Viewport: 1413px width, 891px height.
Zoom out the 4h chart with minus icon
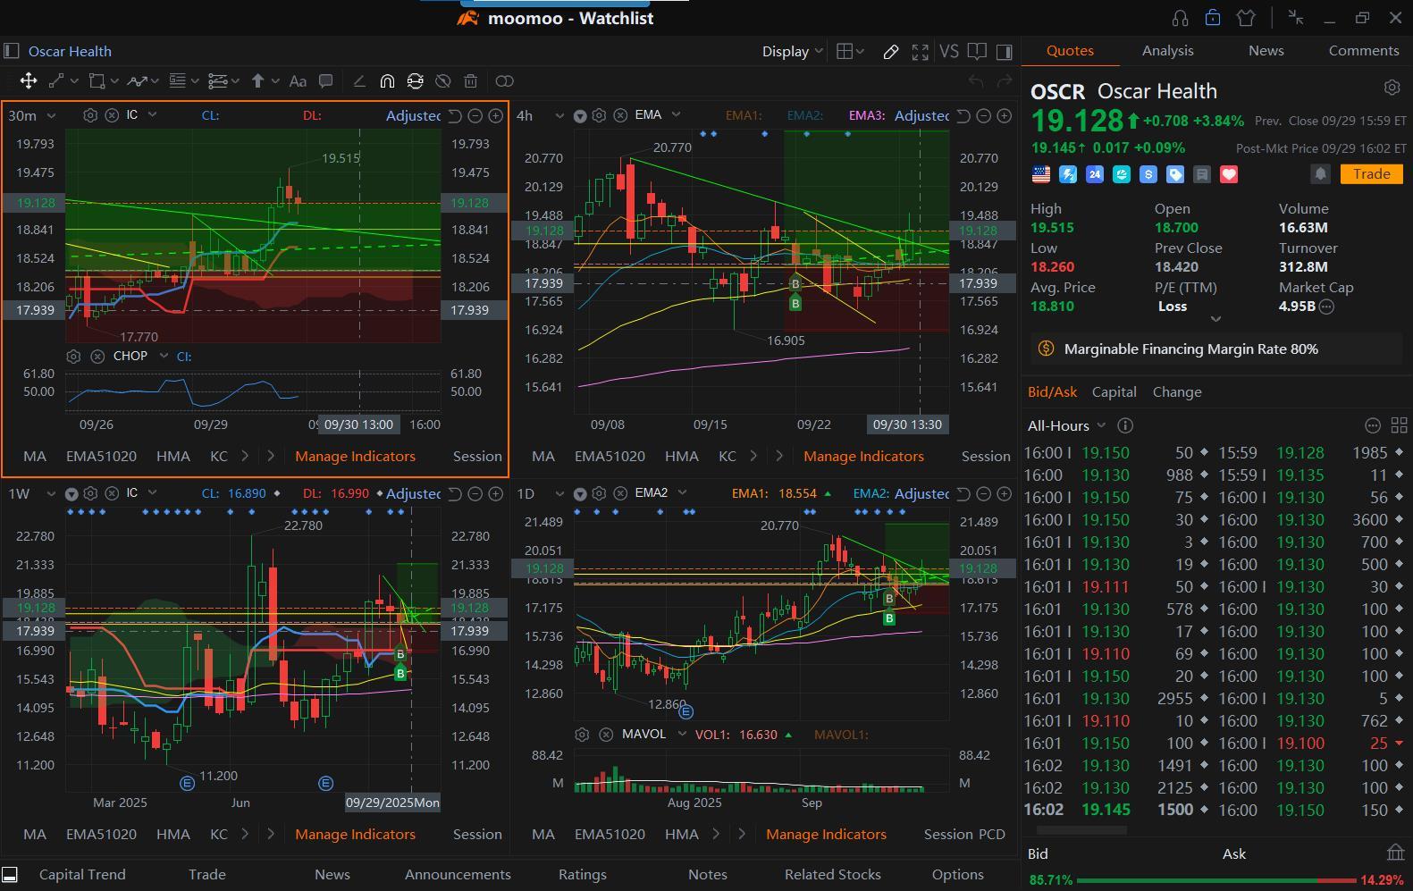click(x=984, y=115)
